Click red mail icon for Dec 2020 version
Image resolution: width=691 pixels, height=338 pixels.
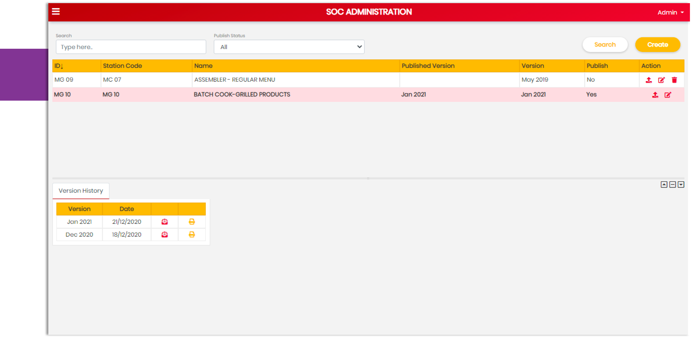[x=164, y=235]
